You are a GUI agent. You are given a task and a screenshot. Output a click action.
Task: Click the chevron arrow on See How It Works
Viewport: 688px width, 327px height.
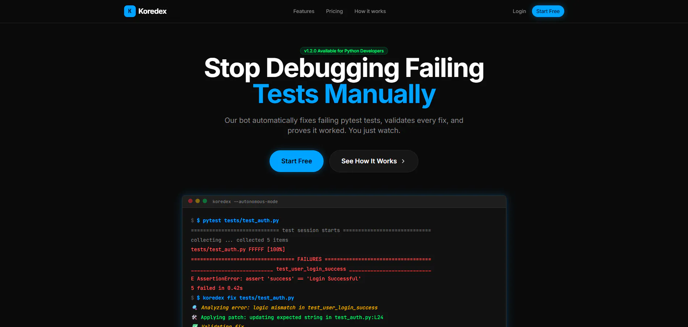coord(403,161)
